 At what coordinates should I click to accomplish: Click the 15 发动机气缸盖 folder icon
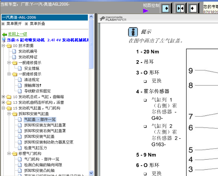tap(9, 108)
